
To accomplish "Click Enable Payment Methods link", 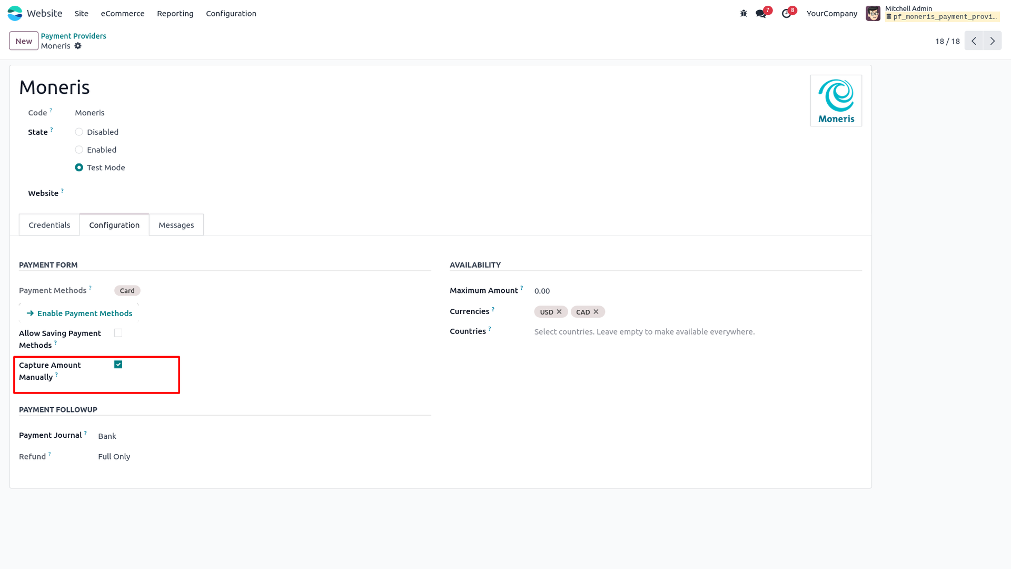I will (x=80, y=313).
